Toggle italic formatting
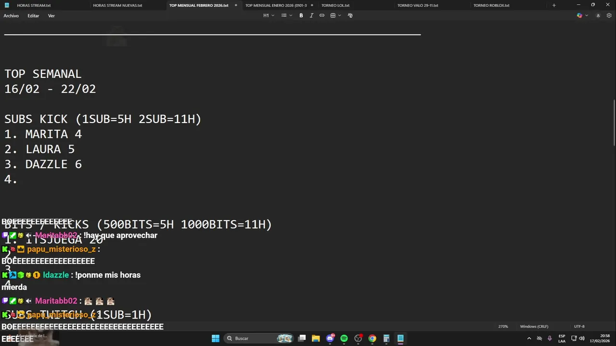Image resolution: width=616 pixels, height=346 pixels. [x=311, y=15]
